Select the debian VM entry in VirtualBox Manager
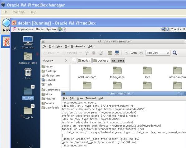 [x=5, y=41]
